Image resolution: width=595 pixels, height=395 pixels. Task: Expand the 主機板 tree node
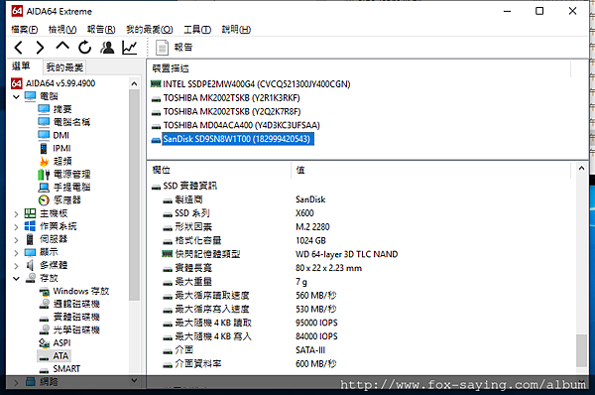(16, 214)
